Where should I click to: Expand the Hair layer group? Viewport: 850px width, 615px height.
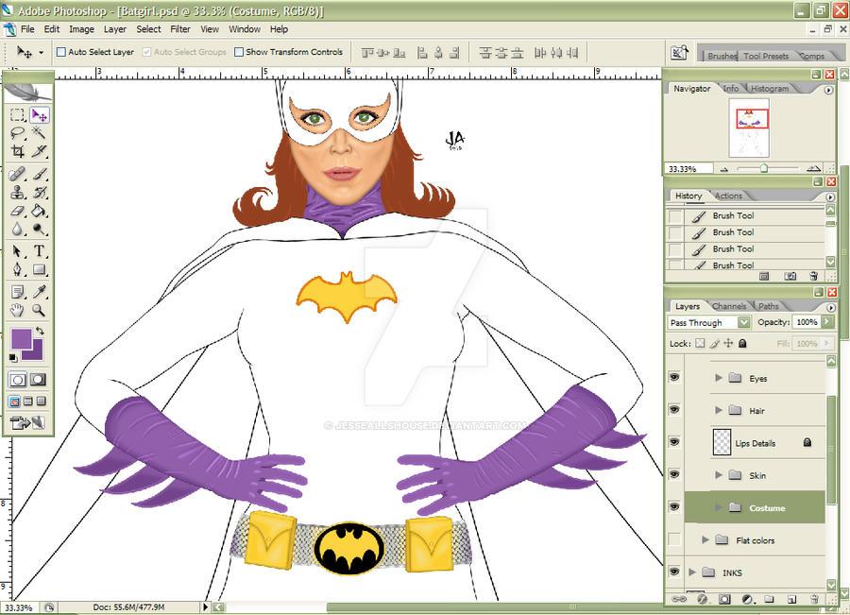(x=719, y=410)
